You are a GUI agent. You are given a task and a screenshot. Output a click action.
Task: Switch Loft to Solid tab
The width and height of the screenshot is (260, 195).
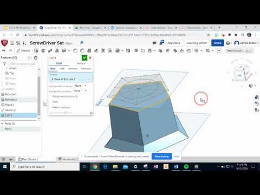[x=59, y=63]
